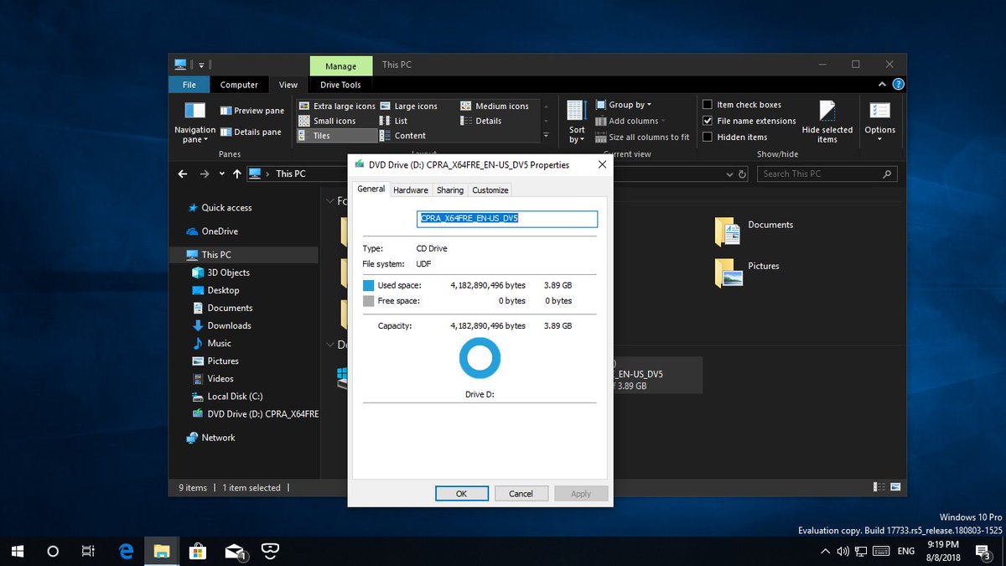
Task: Open the Drive Tools tab
Action: (340, 85)
